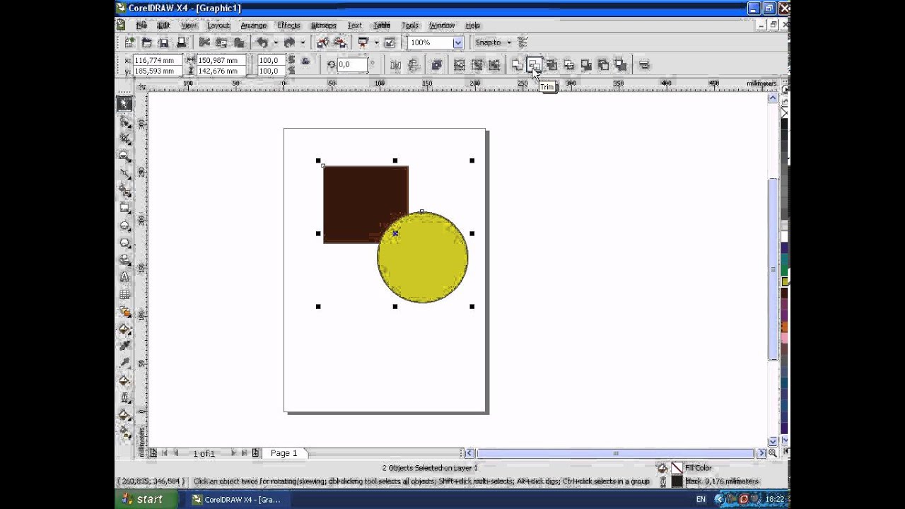Open the Tools menu
This screenshot has height=509, width=905.
pyautogui.click(x=410, y=25)
